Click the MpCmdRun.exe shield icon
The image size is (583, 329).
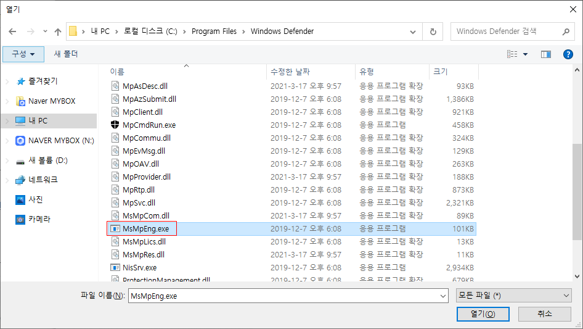click(x=115, y=125)
